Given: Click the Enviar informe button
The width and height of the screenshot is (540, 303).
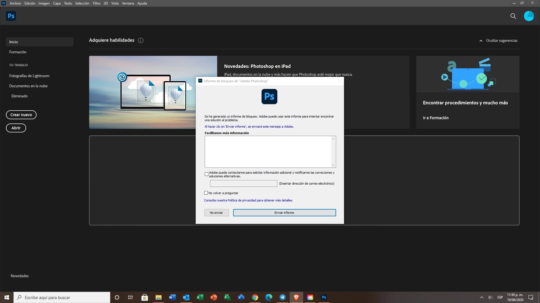Looking at the screenshot, I should pos(284,213).
